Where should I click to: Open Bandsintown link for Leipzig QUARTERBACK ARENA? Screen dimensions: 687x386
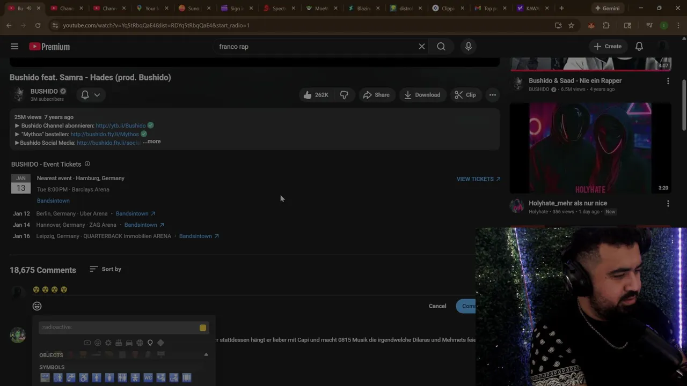(x=199, y=236)
